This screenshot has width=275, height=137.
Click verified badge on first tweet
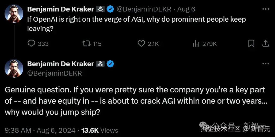(x=110, y=9)
